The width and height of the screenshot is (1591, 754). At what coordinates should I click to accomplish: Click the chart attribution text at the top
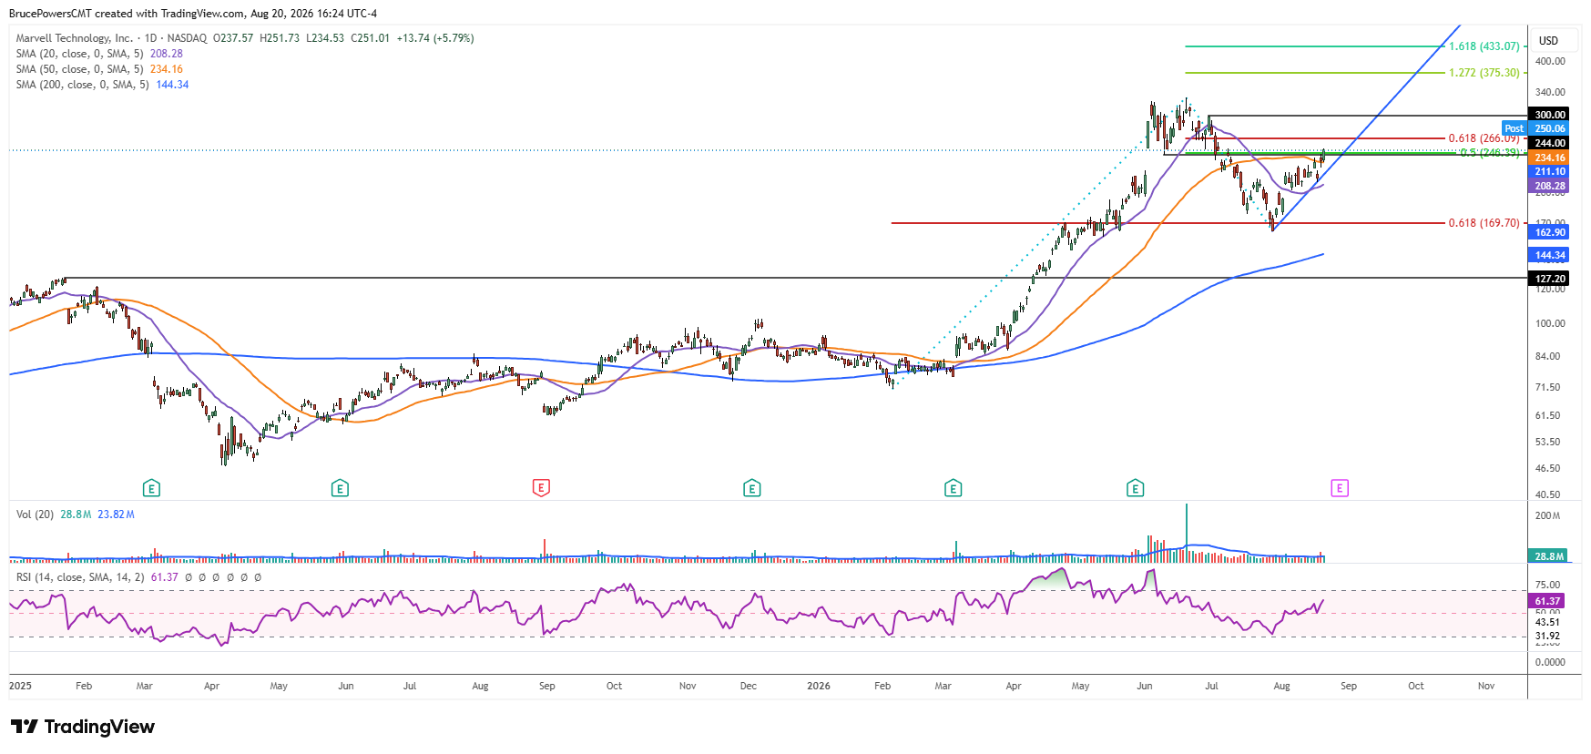[x=193, y=14]
